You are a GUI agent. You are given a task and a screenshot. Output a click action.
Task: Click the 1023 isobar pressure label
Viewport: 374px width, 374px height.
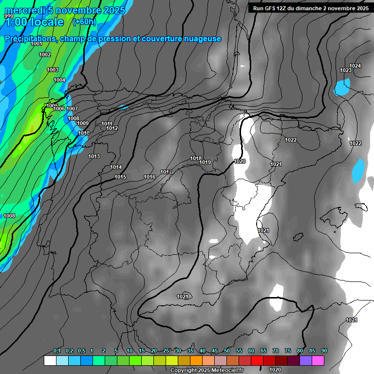(346, 71)
